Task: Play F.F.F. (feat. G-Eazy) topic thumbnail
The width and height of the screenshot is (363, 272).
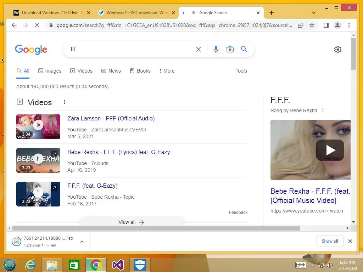Action: pyautogui.click(x=38, y=194)
